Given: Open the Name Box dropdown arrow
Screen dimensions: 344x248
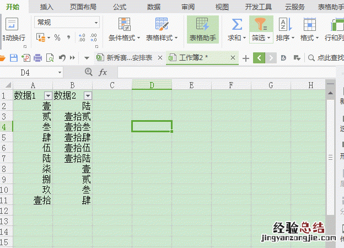Looking at the screenshot, I should click(x=60, y=72).
